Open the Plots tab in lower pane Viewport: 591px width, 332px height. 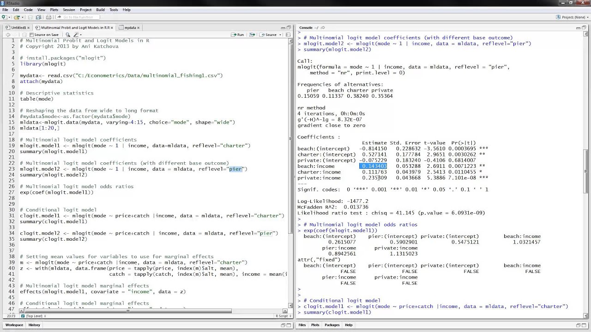coord(315,325)
